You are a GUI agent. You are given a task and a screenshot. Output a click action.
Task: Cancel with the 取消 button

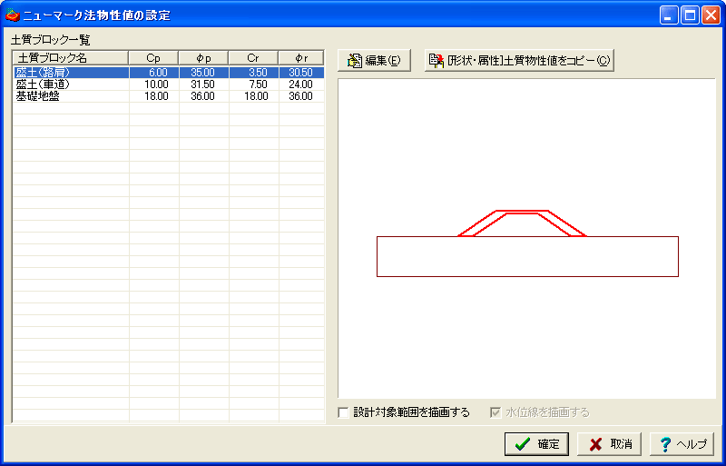pos(609,444)
